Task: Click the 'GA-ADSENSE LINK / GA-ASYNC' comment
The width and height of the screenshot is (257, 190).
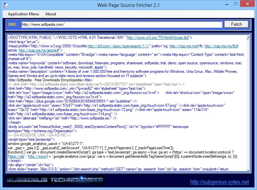Action: point(39,135)
